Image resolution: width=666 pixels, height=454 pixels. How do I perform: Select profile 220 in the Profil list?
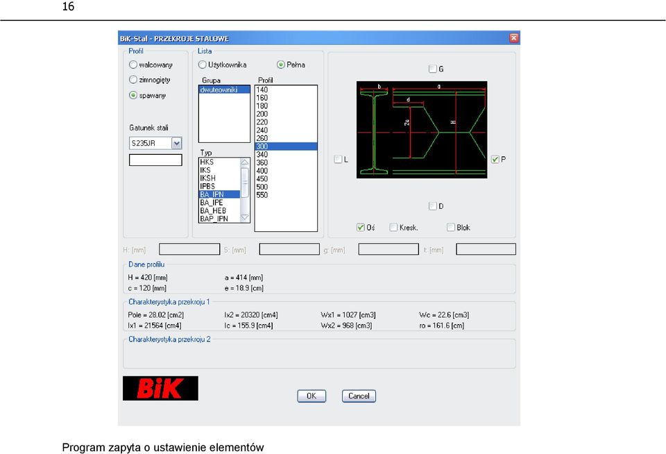click(286, 122)
